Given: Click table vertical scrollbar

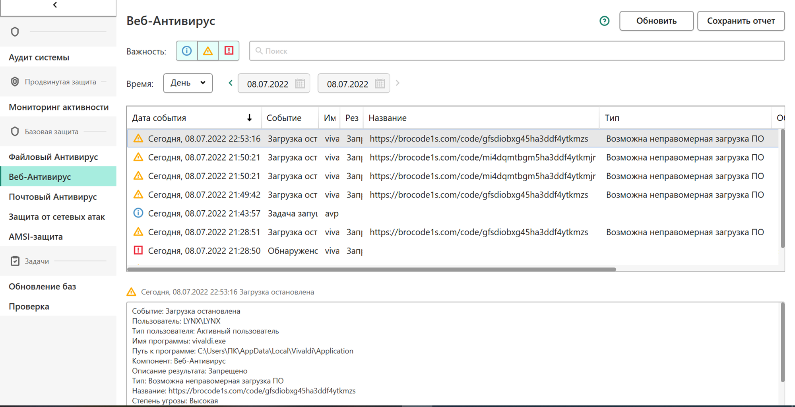Looking at the screenshot, I should 782,188.
